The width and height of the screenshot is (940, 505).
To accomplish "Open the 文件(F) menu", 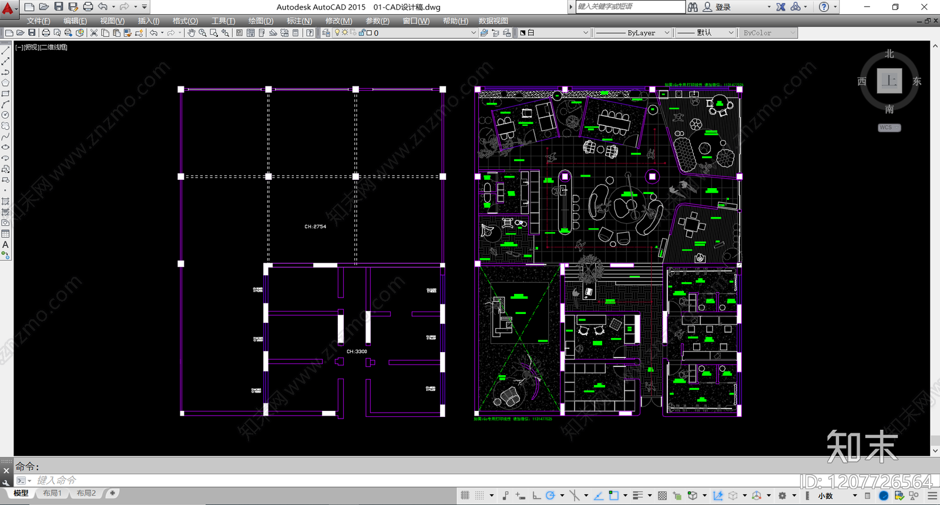I will [38, 21].
